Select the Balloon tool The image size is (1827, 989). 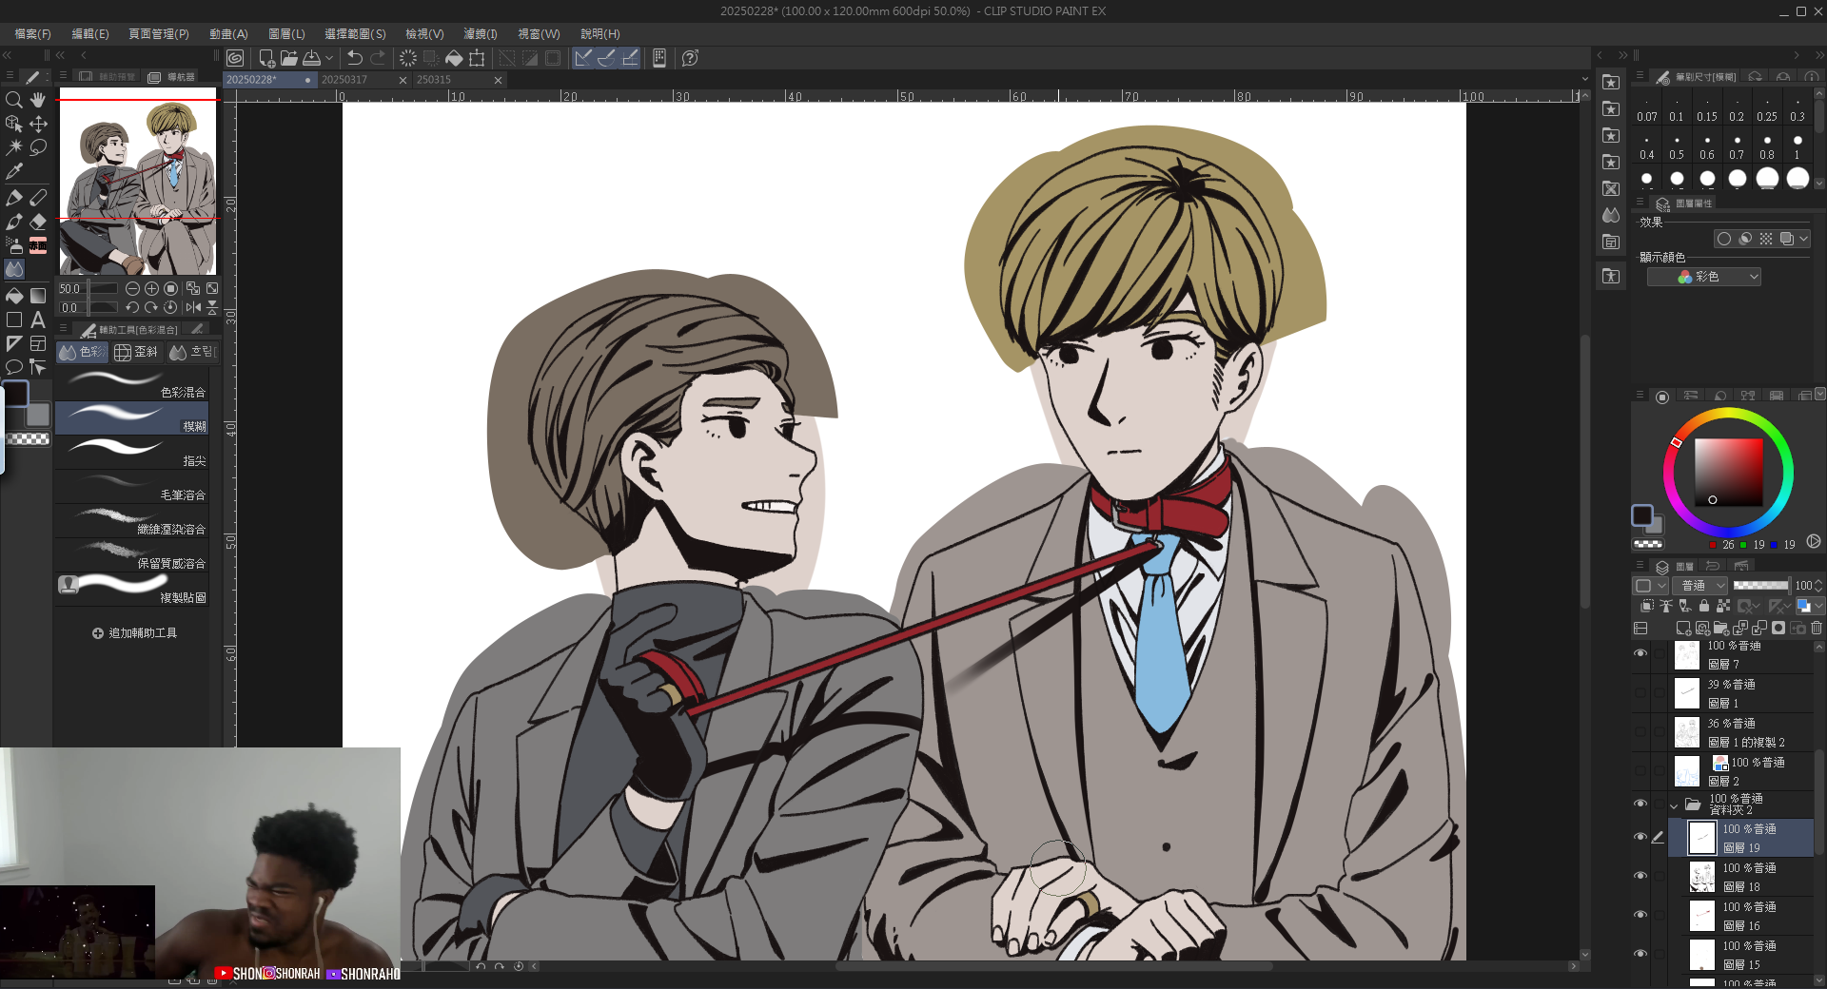tap(14, 367)
